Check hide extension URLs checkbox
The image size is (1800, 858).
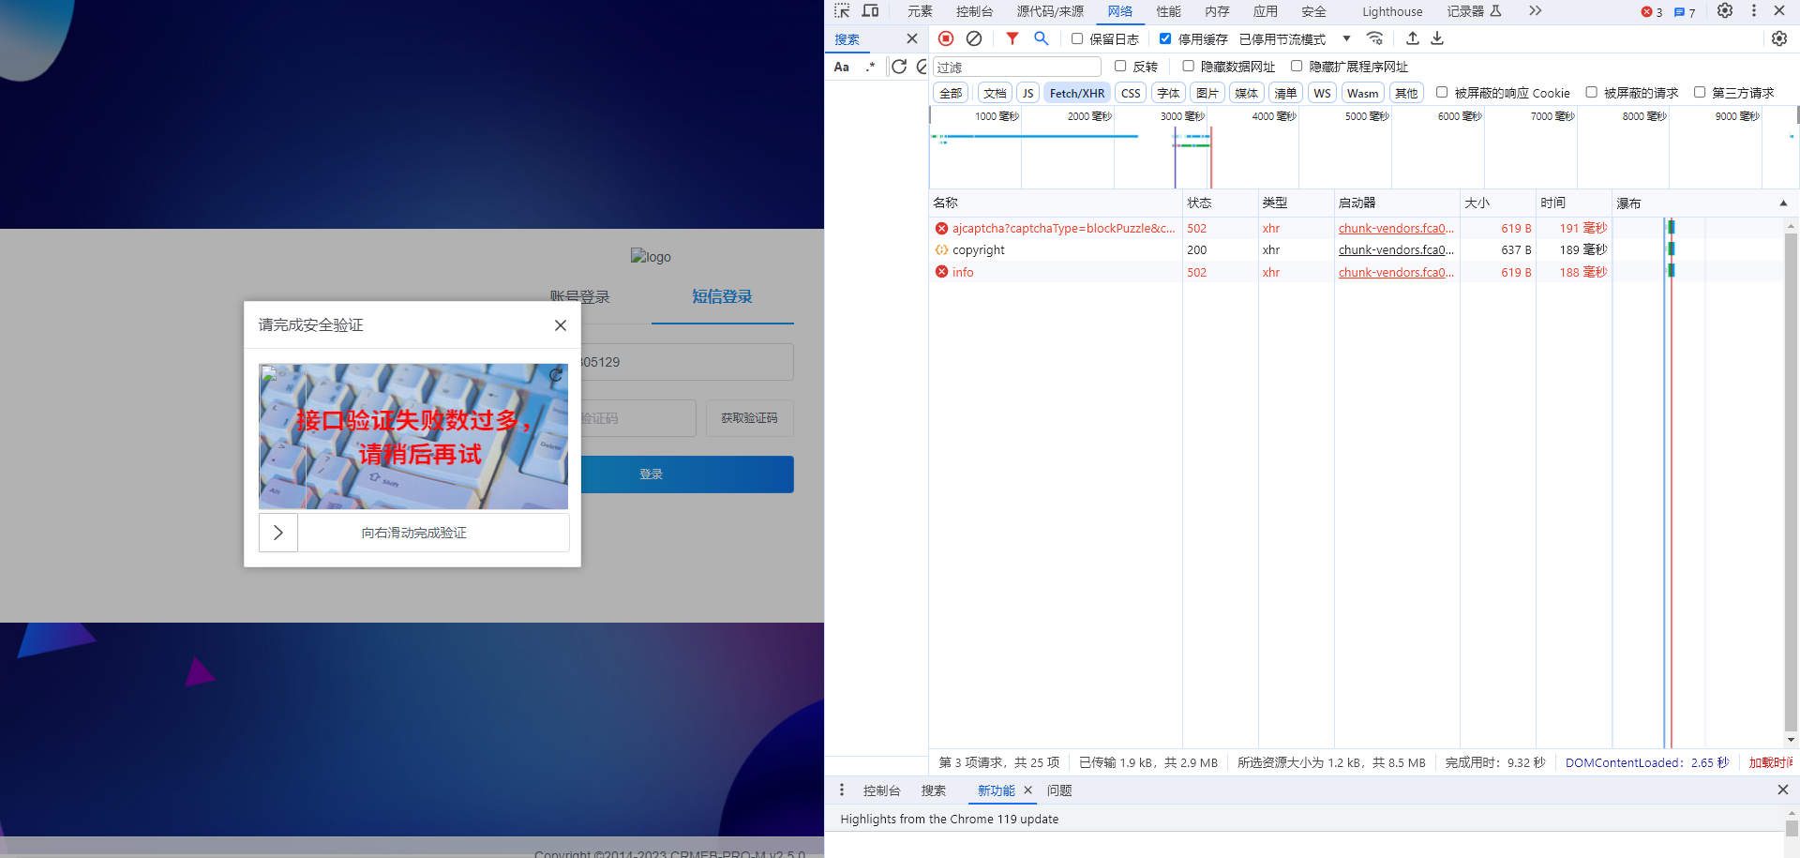click(x=1297, y=66)
